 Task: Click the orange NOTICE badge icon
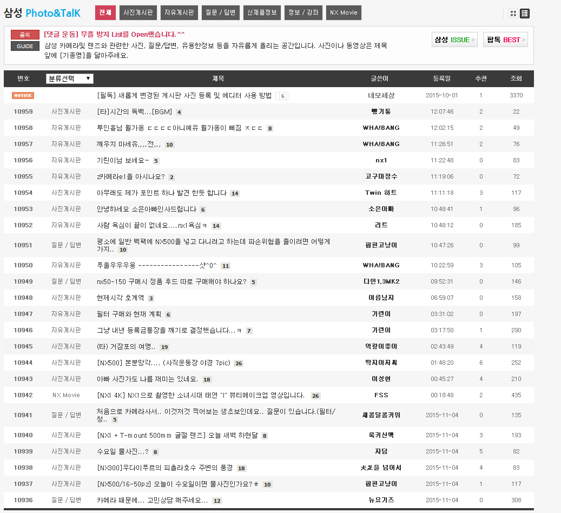pyautogui.click(x=23, y=96)
